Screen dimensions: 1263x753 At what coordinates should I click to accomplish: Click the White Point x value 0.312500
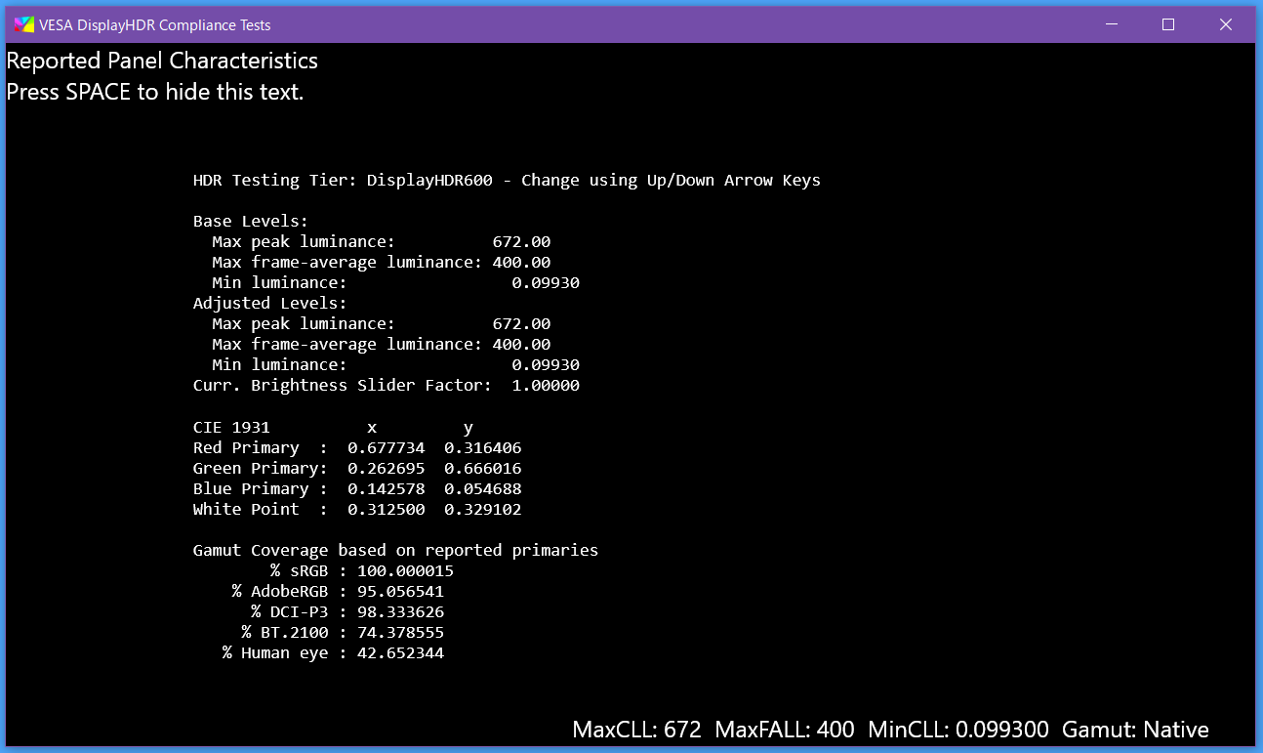tap(387, 510)
